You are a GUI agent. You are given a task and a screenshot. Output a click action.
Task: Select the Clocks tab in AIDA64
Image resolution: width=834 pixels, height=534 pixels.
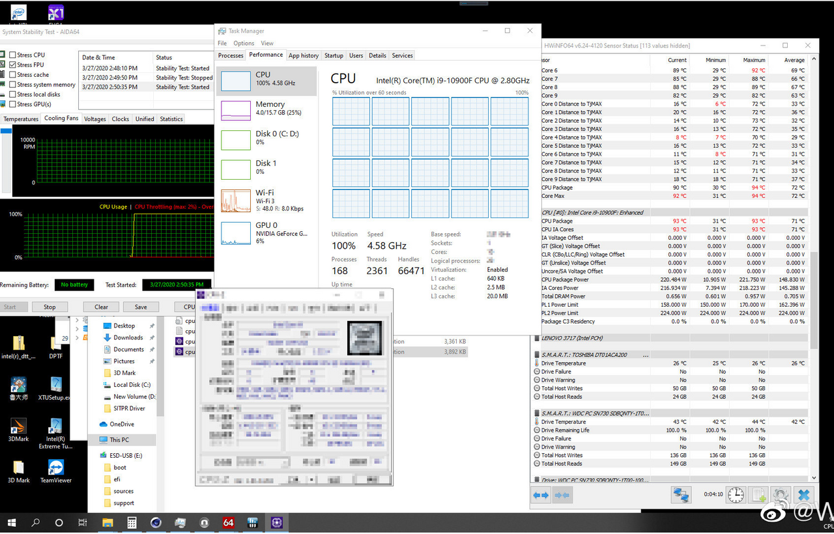point(121,119)
